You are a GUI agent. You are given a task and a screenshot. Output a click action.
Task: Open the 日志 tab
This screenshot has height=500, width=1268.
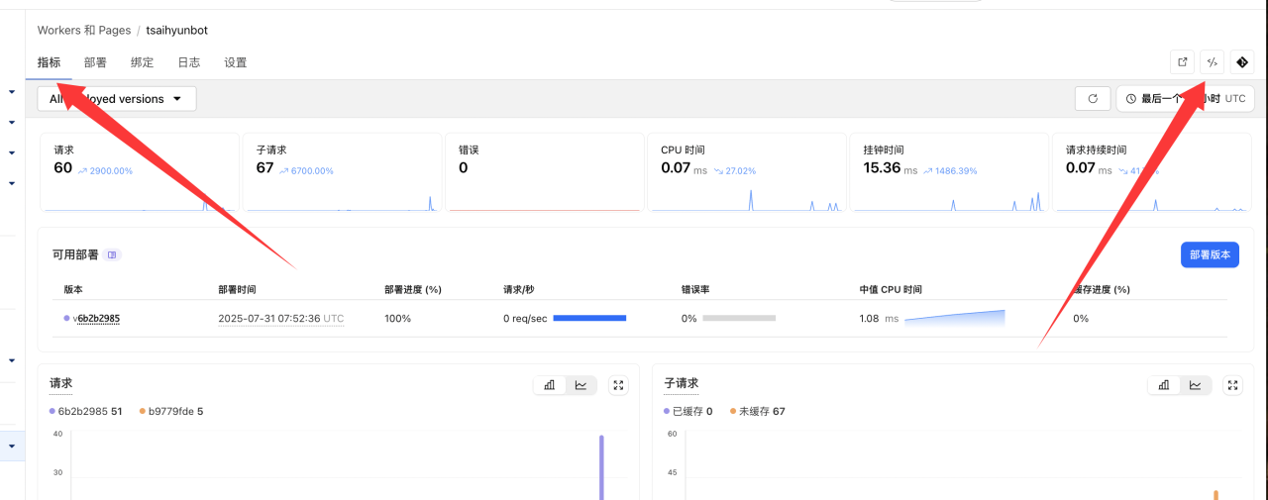[188, 62]
